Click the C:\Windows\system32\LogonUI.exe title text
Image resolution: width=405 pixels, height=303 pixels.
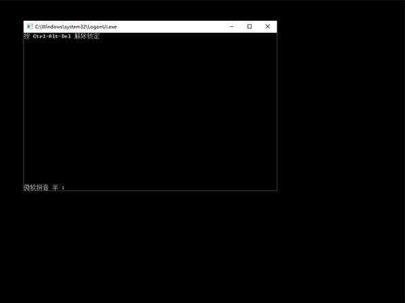coord(76,27)
